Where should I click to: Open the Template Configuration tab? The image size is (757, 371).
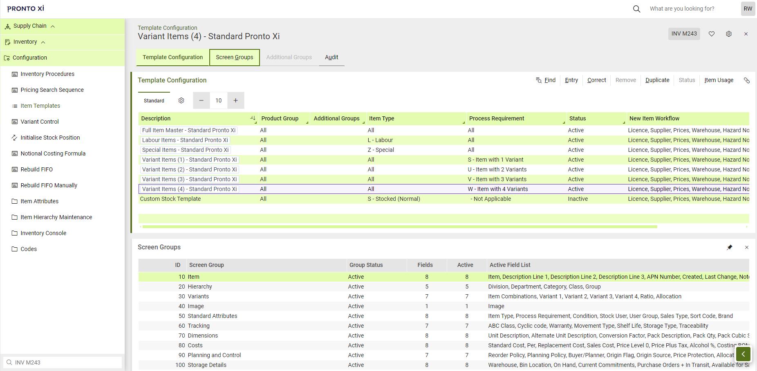(x=172, y=57)
